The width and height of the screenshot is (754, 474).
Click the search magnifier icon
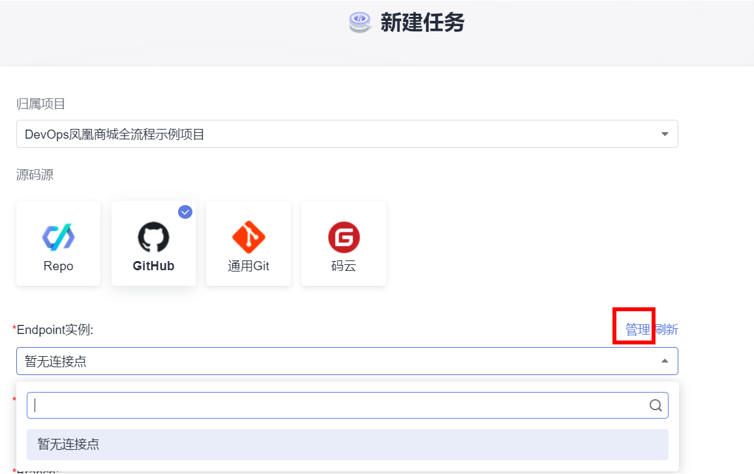(x=656, y=406)
